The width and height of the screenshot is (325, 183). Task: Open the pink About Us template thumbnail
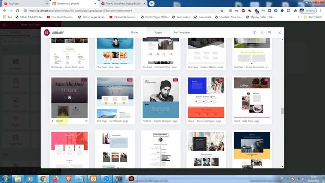coord(70,149)
